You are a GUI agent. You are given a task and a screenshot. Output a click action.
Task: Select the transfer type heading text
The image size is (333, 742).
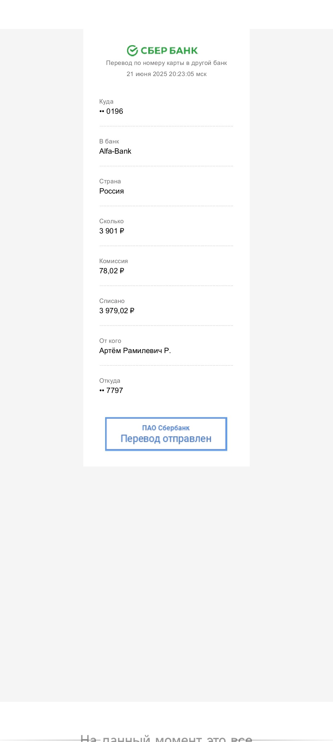(166, 63)
